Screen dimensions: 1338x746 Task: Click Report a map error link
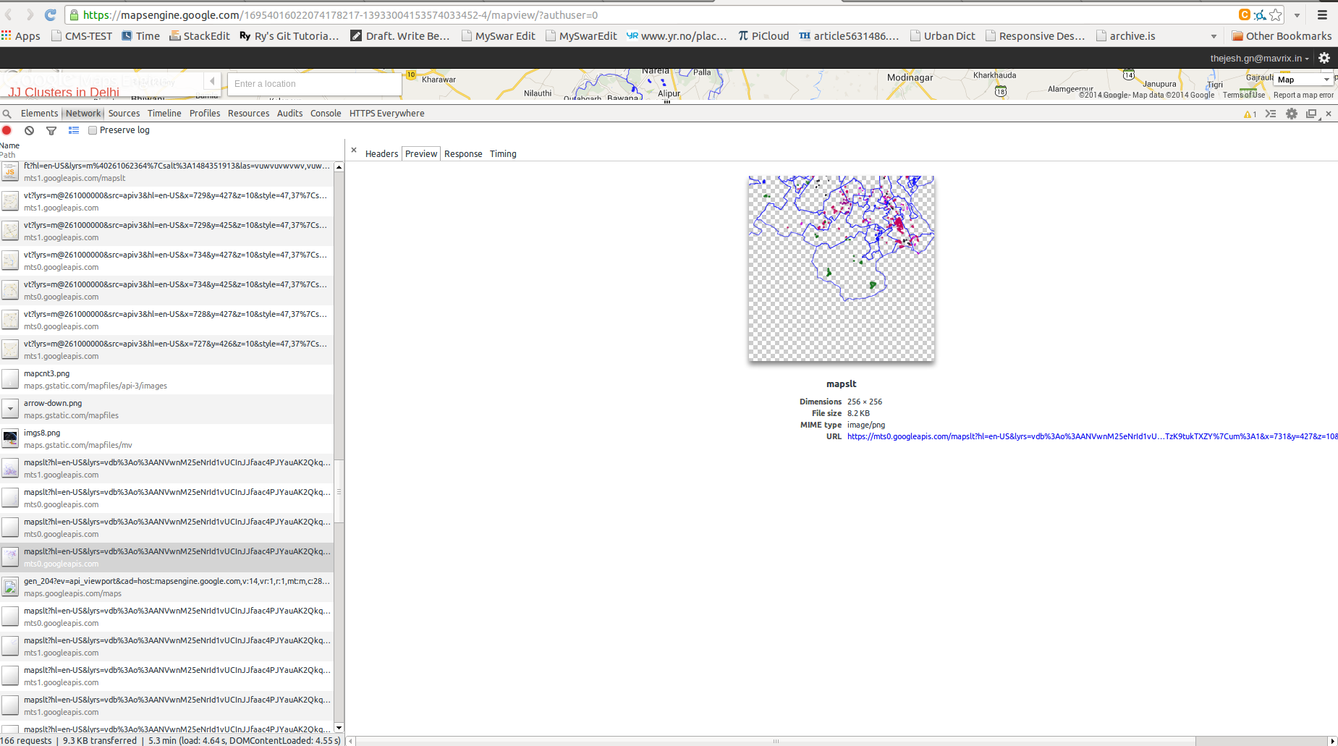[1303, 95]
